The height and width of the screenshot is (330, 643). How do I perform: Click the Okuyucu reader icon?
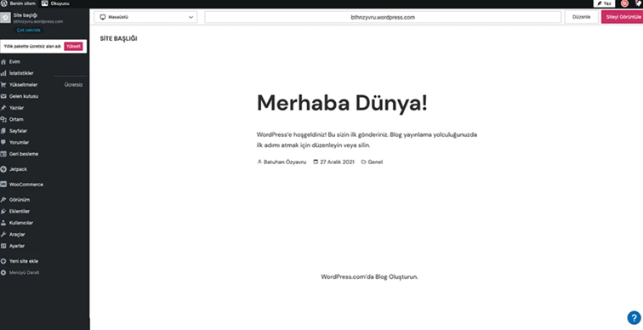tap(45, 3)
